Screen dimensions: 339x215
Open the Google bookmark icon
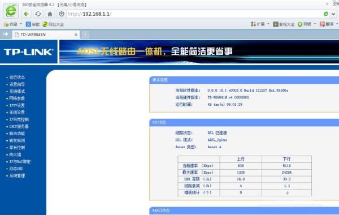(x=28, y=24)
